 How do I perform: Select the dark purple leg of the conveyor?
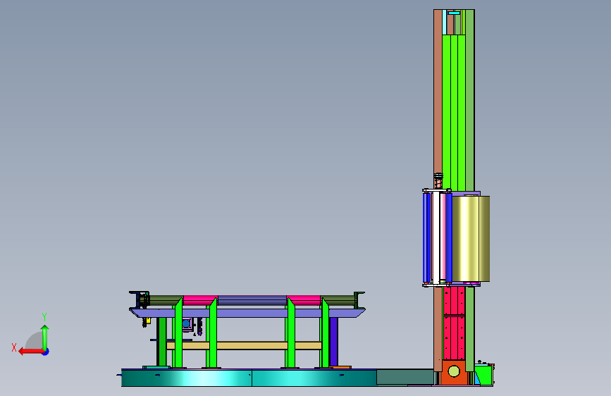click(333, 342)
